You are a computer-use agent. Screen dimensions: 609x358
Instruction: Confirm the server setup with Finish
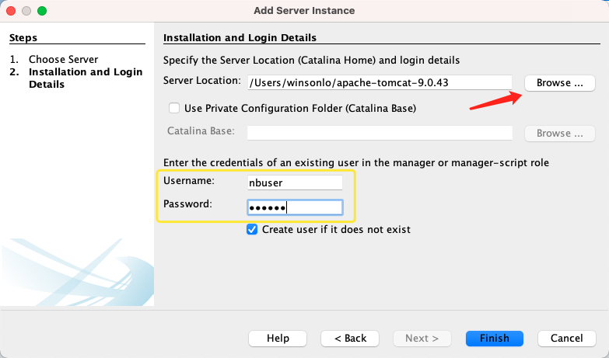point(495,339)
